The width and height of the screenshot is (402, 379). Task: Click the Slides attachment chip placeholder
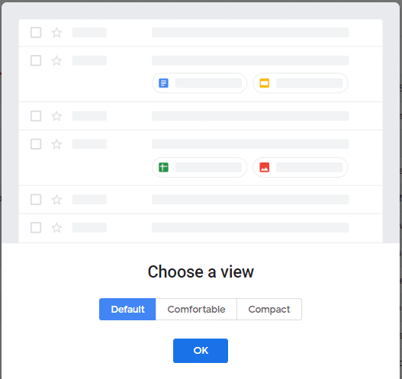(301, 83)
